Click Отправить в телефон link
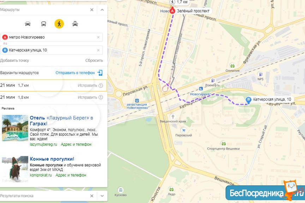This screenshot has width=305, height=203. coord(75,73)
